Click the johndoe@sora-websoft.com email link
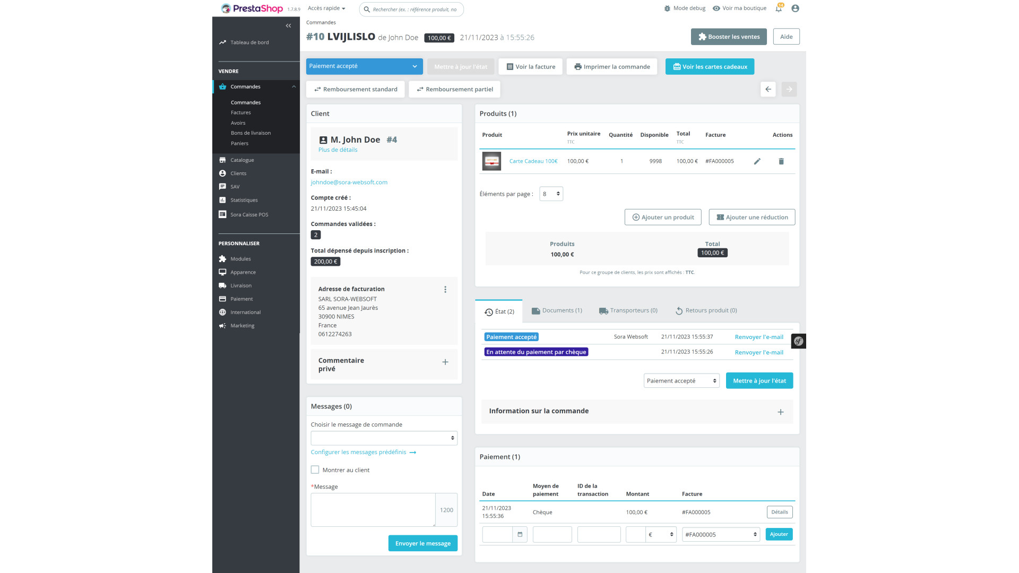The width and height of the screenshot is (1019, 573). [x=349, y=183]
